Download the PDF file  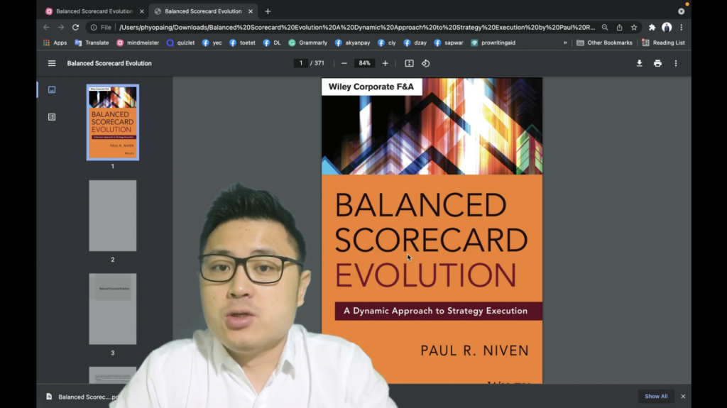640,63
